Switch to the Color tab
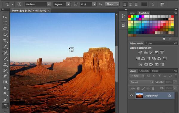The height and width of the screenshot is (113, 179). coord(132,13)
